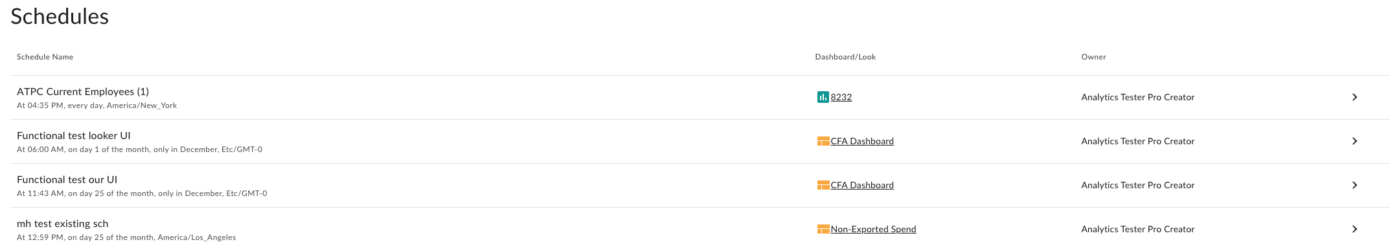Screen dimensions: 1390x251
Task: Click the orange dashboard icon beside Non-Exported Spend
Action: pos(823,229)
